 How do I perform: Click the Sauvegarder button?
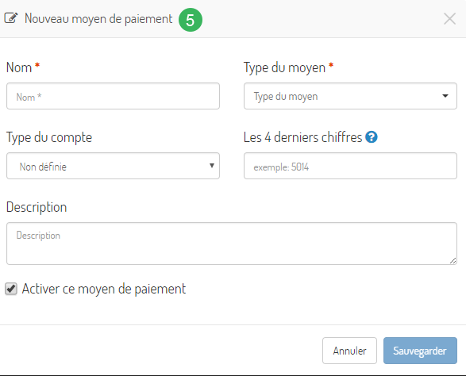pyautogui.click(x=420, y=351)
